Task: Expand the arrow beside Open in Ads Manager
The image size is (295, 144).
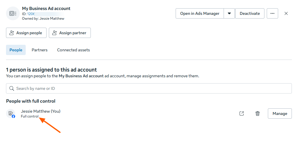Action: [229, 13]
